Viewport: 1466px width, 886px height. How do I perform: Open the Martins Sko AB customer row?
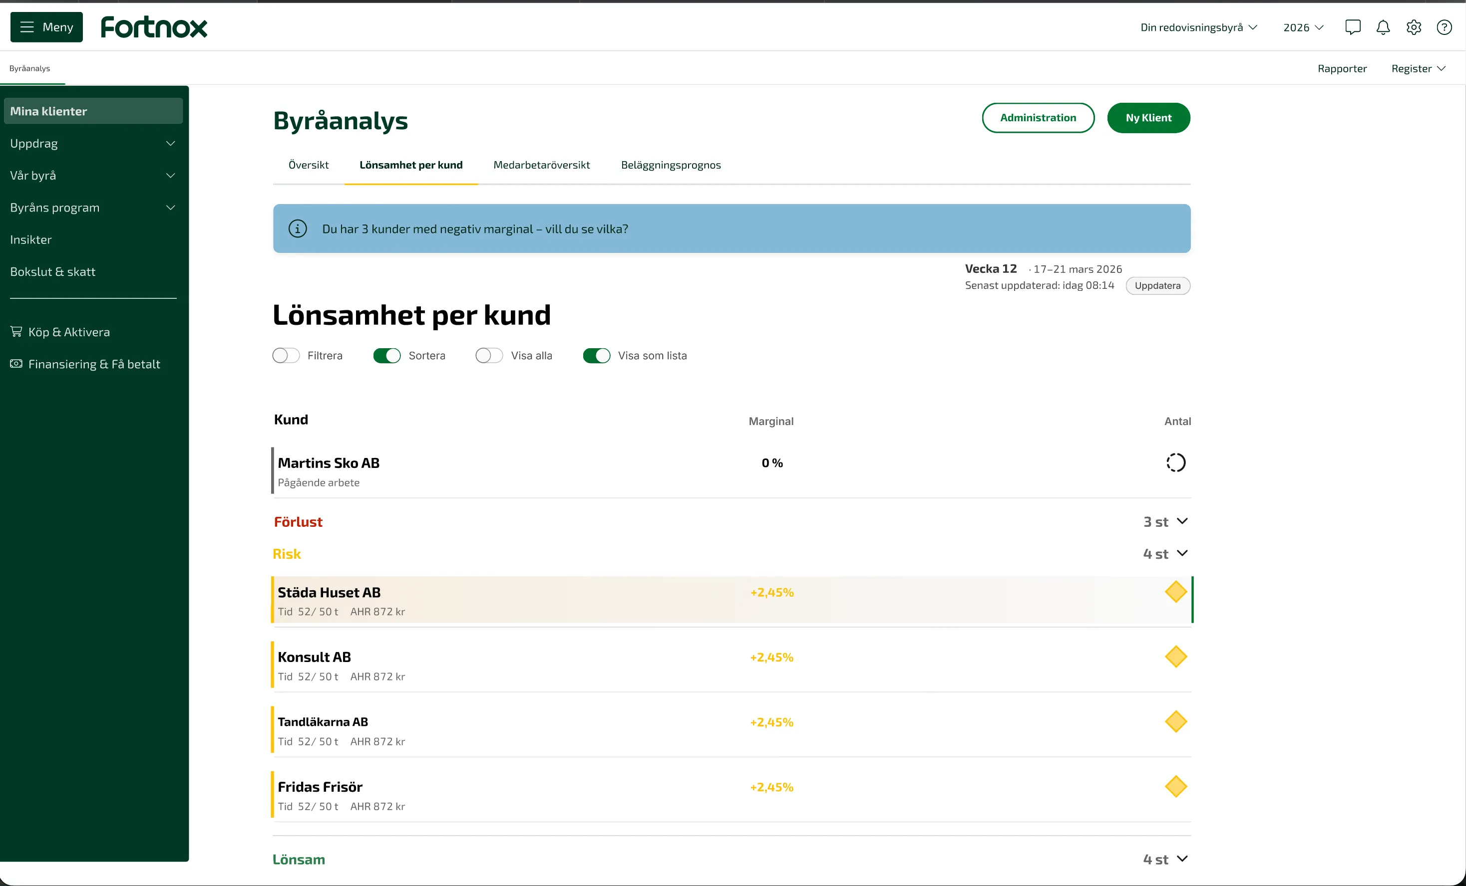pyautogui.click(x=732, y=471)
